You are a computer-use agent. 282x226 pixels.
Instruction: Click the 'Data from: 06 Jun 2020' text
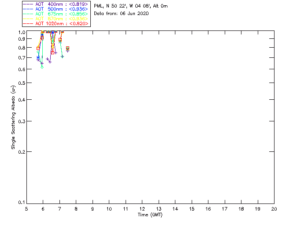(x=121, y=14)
